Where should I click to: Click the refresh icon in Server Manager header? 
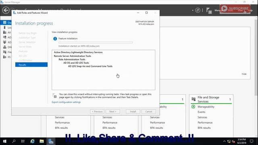pyautogui.click(x=198, y=10)
